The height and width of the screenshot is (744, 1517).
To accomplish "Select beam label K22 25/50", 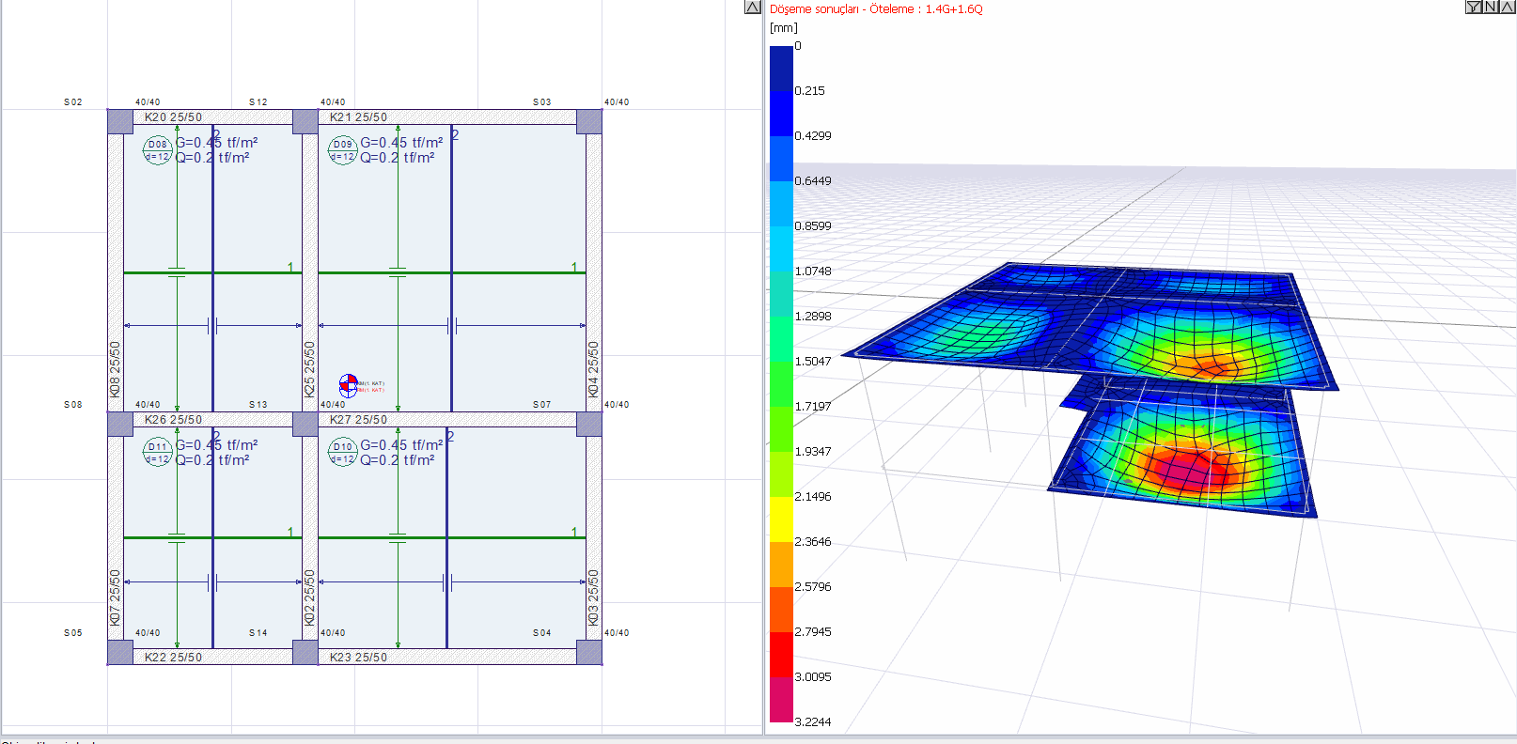I will (173, 658).
